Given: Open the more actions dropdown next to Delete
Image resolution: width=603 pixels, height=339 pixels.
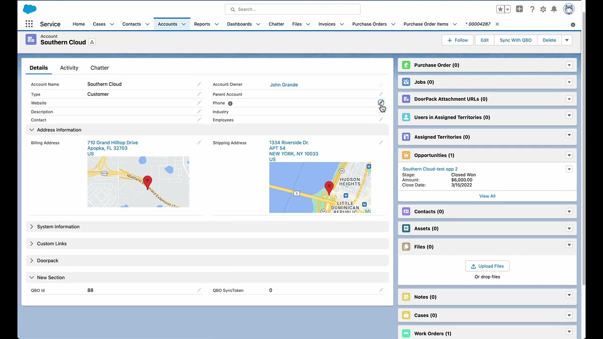Looking at the screenshot, I should click(567, 40).
